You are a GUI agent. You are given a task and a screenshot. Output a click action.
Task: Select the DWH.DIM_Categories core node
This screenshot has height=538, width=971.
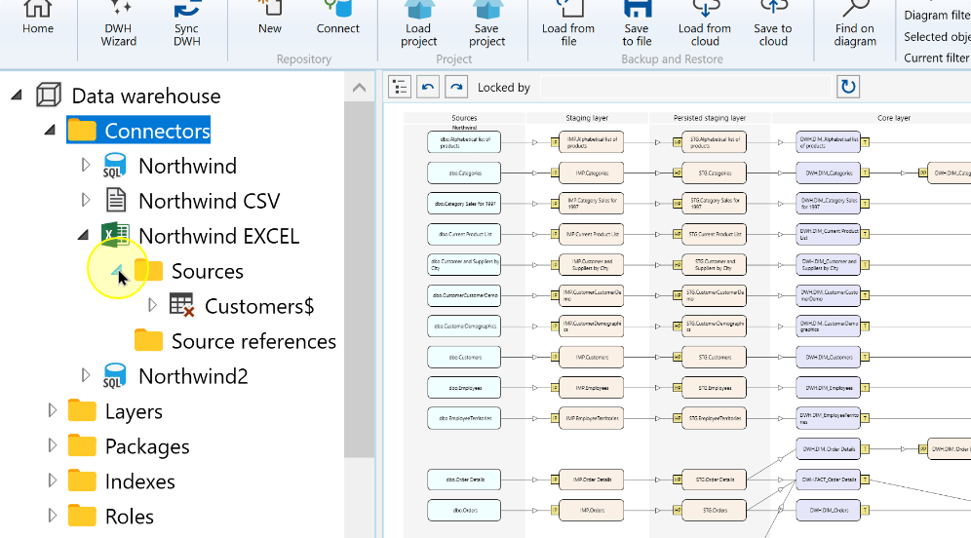point(828,173)
